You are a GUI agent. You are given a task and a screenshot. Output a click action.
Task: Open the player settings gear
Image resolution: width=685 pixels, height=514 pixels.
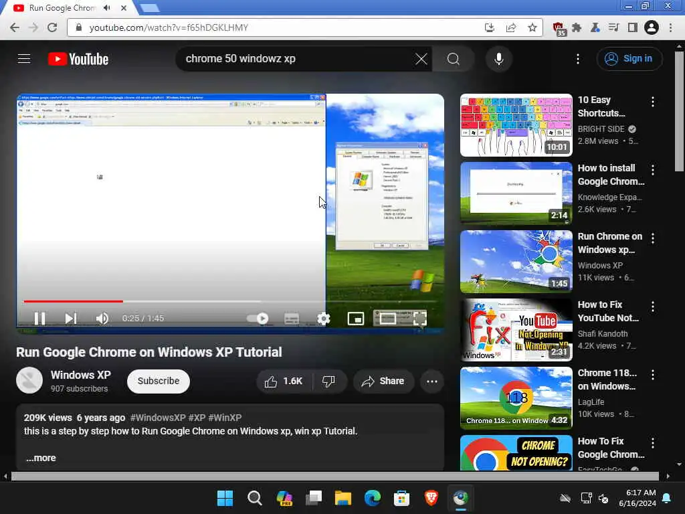pyautogui.click(x=323, y=319)
